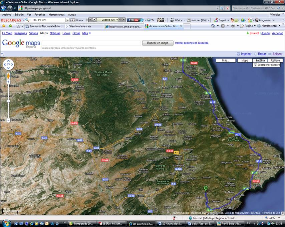Switch map to Relieve view
This screenshot has height=227, width=285.
pos(275,60)
